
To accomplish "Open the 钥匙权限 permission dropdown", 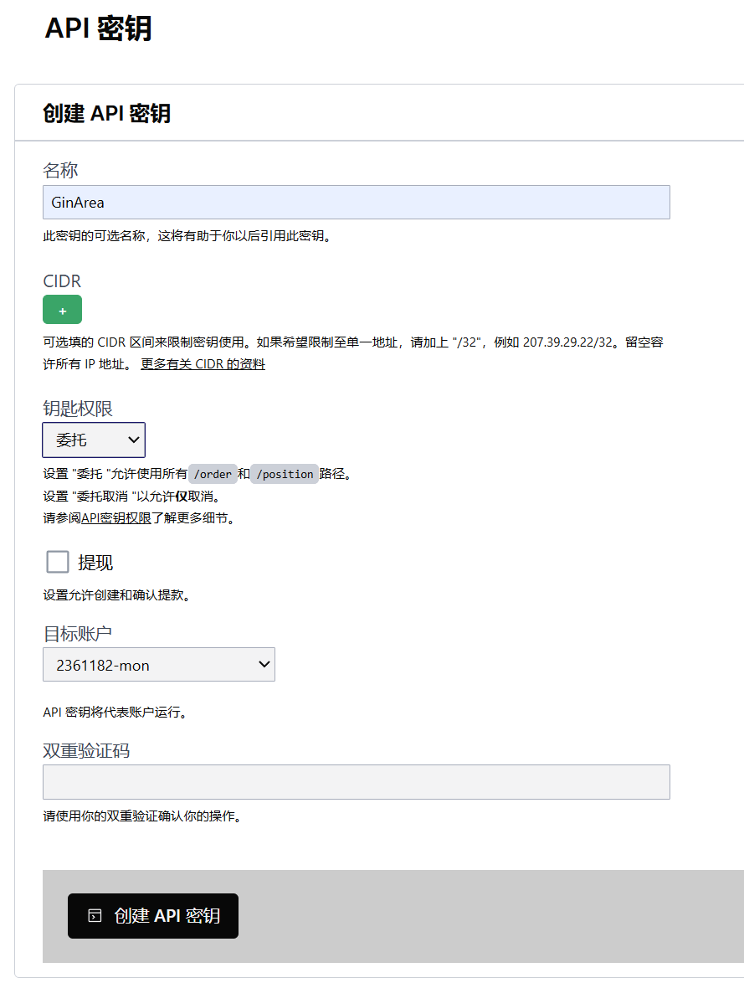I will tap(94, 440).
